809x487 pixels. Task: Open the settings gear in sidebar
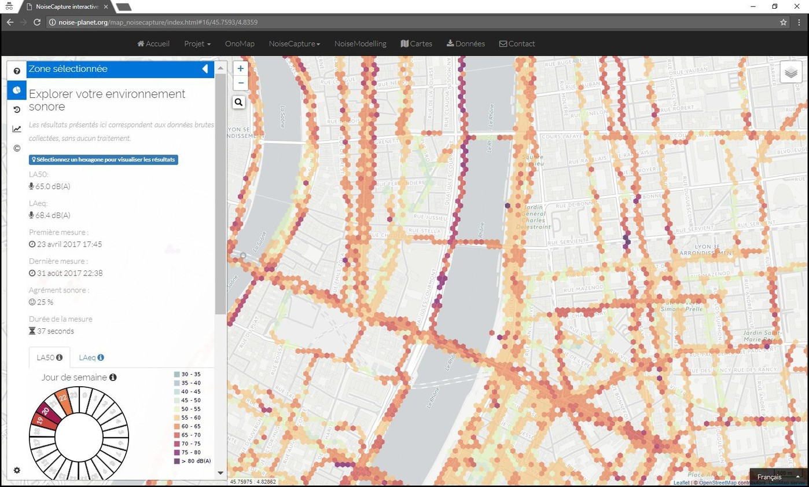[x=17, y=470]
